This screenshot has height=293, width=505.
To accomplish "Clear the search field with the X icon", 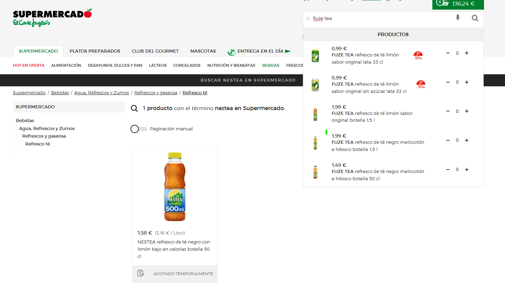I will click(308, 19).
